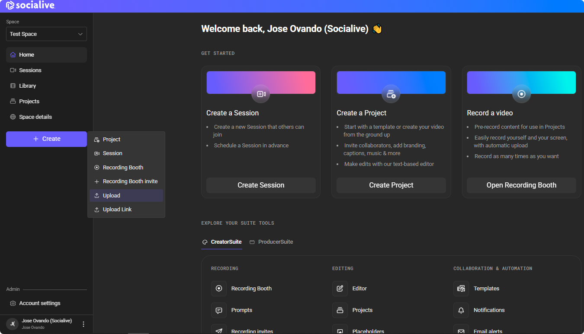Click the Recording Booth icon in Create menu

pyautogui.click(x=97, y=168)
